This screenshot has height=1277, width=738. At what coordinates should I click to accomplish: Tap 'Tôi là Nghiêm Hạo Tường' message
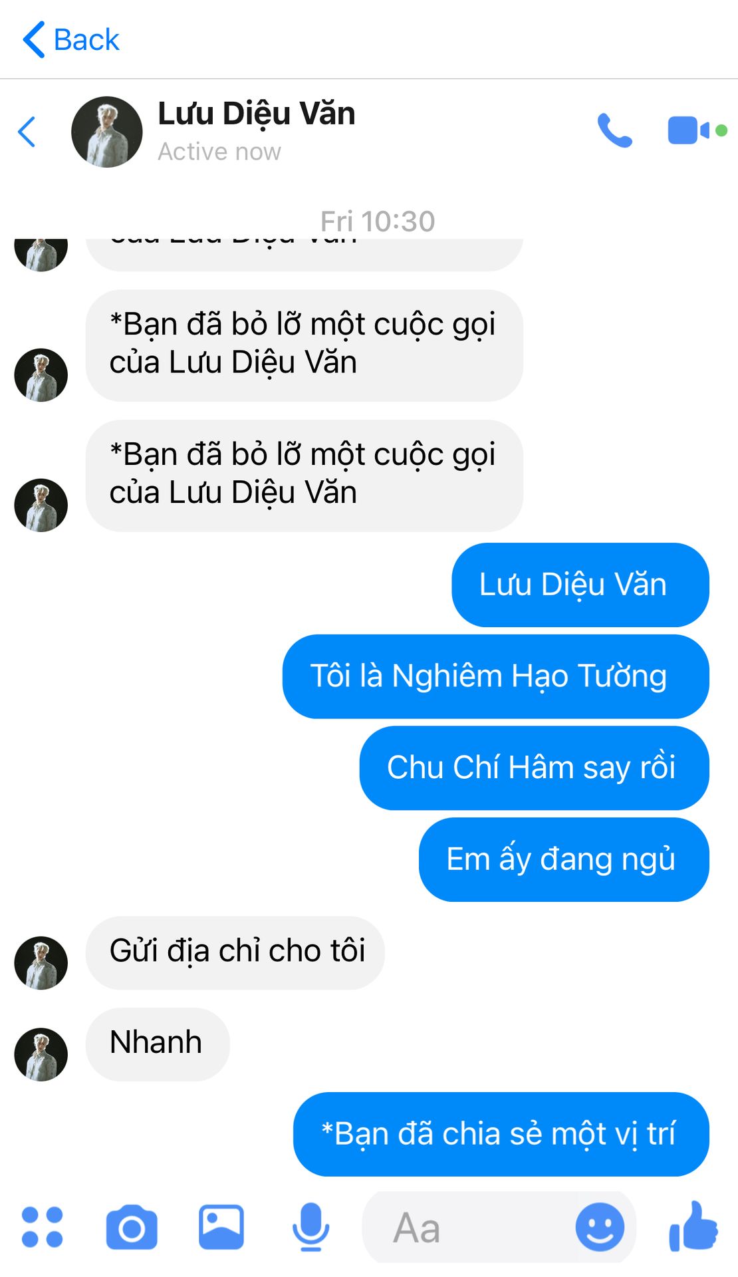click(x=495, y=676)
